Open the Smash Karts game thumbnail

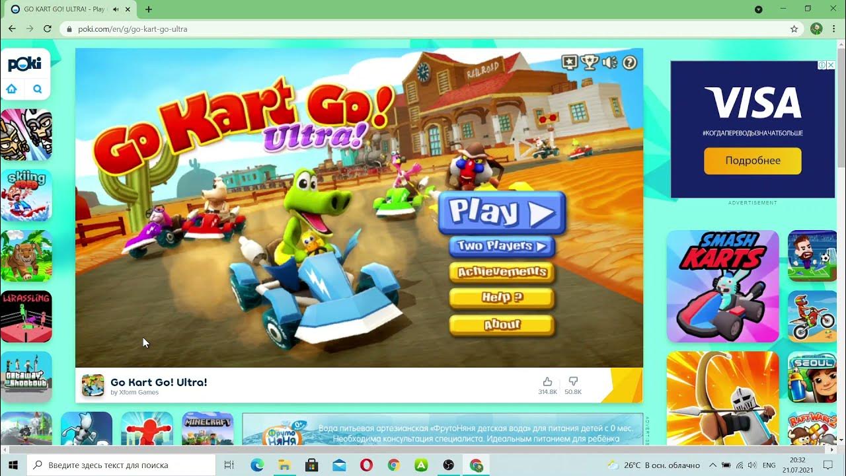coord(723,286)
